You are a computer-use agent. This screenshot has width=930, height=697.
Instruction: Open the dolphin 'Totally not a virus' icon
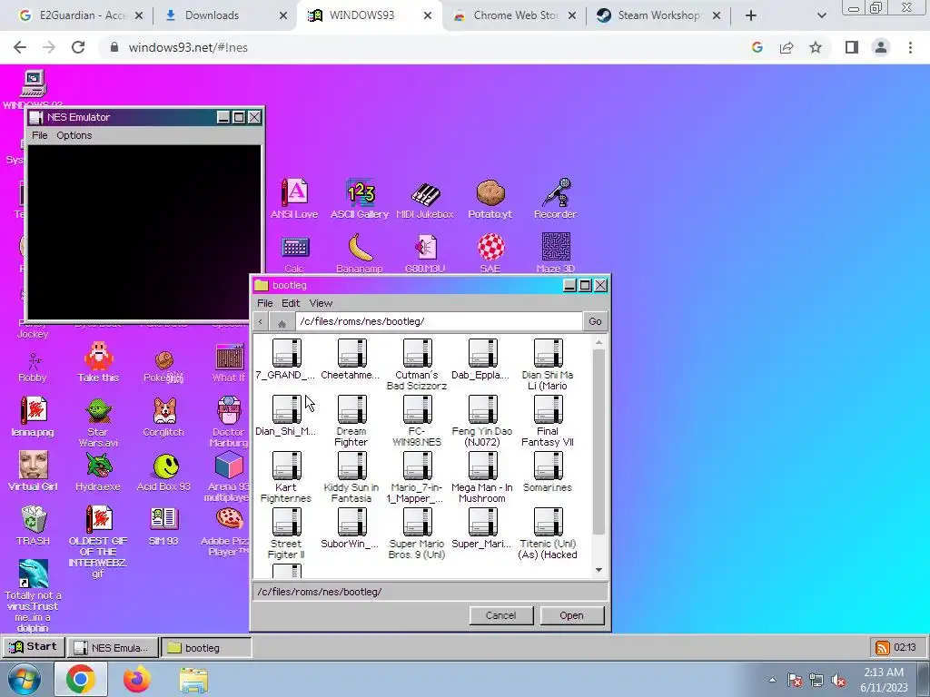[x=33, y=595]
